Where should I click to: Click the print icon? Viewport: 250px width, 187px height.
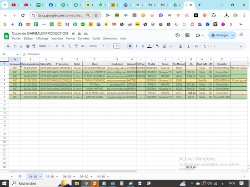tap(28, 46)
